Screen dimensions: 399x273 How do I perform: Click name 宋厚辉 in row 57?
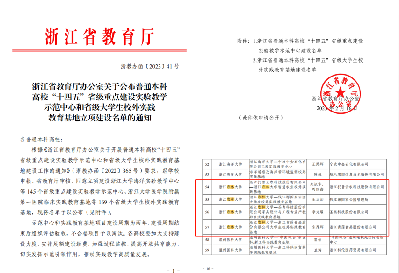(x=317, y=227)
